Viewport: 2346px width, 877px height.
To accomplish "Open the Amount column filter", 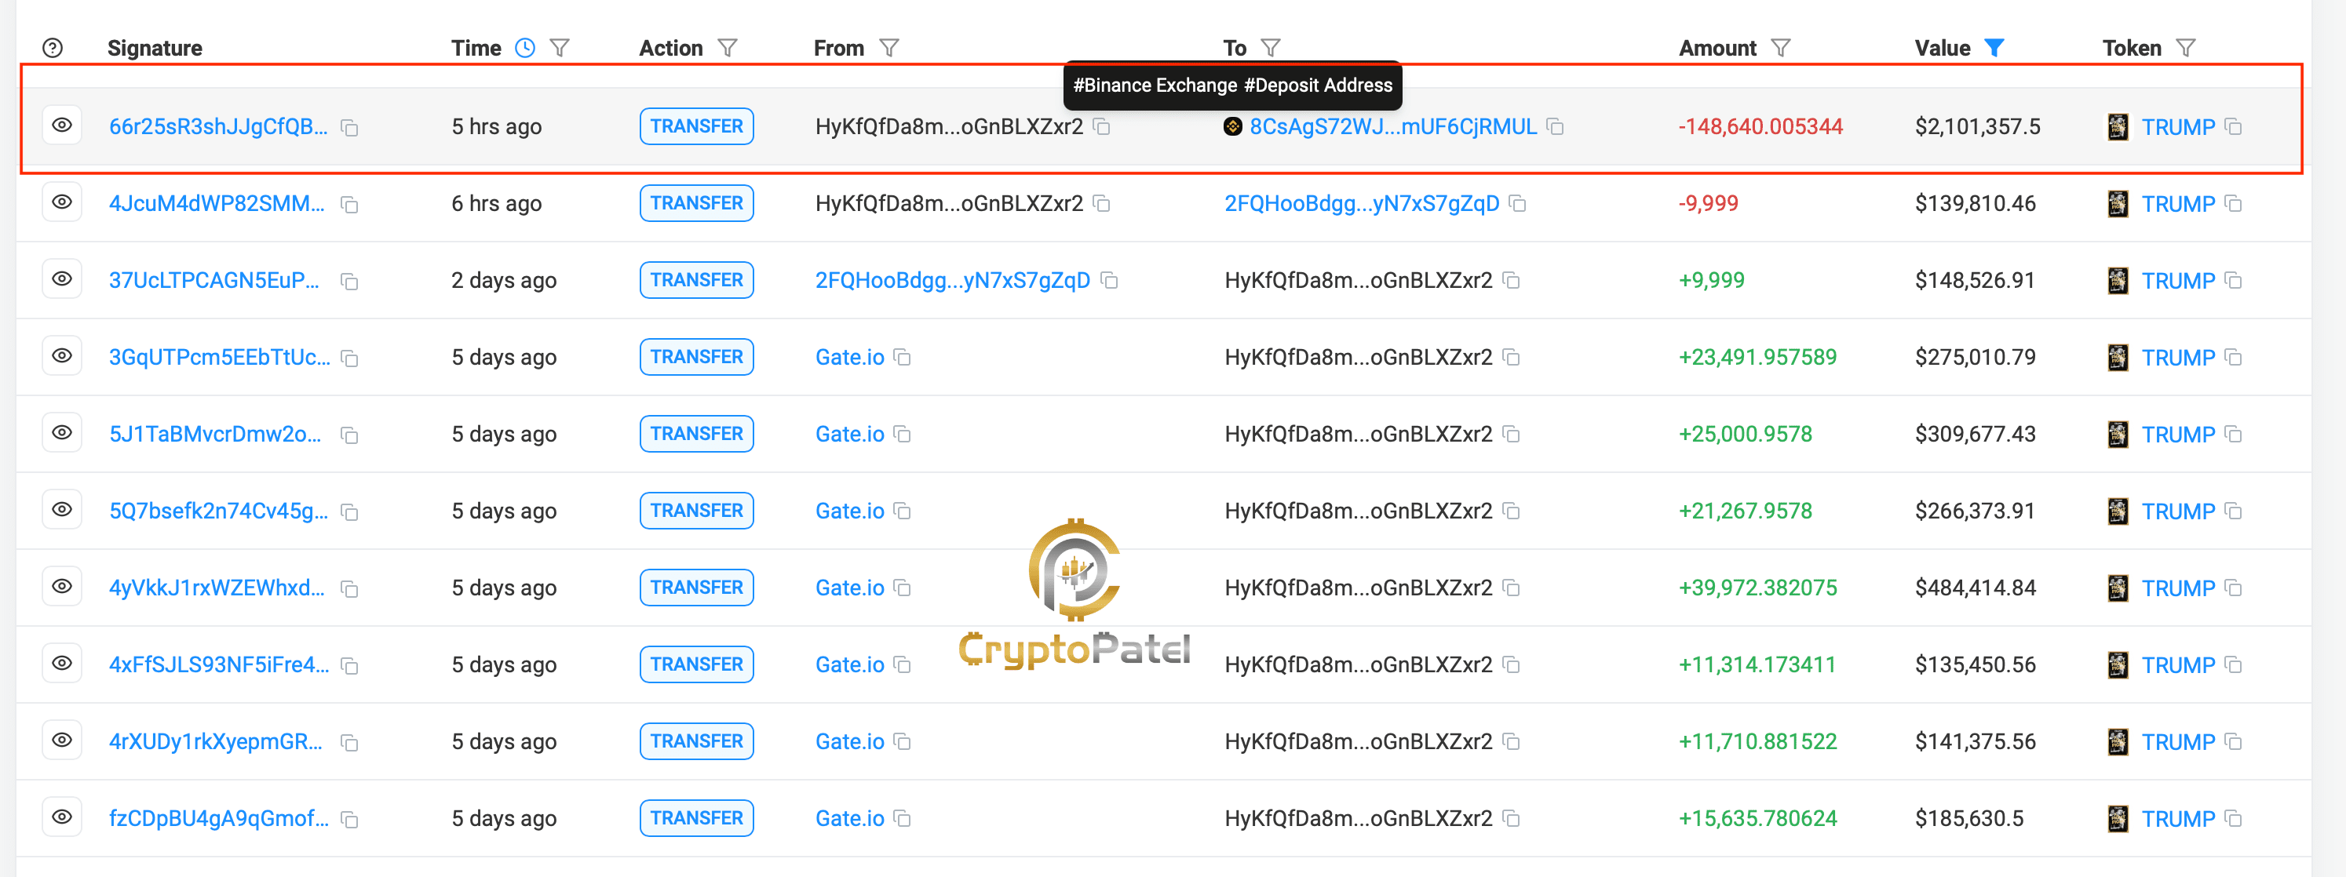I will tap(1782, 48).
